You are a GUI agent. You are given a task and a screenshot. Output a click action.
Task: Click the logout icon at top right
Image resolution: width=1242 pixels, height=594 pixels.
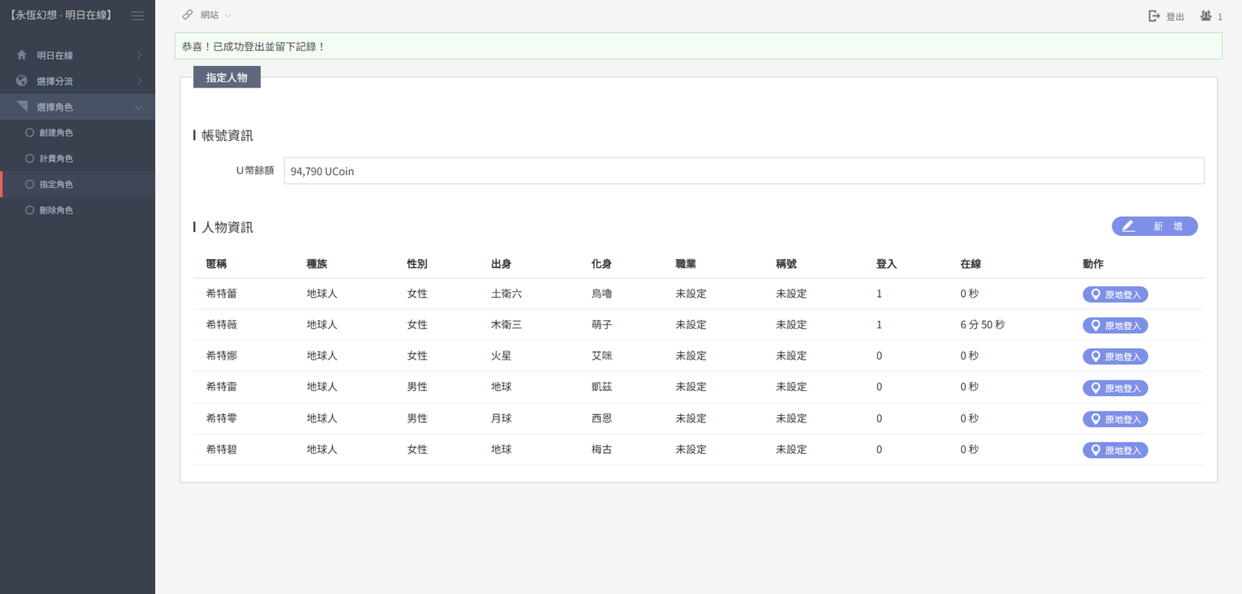point(1154,16)
